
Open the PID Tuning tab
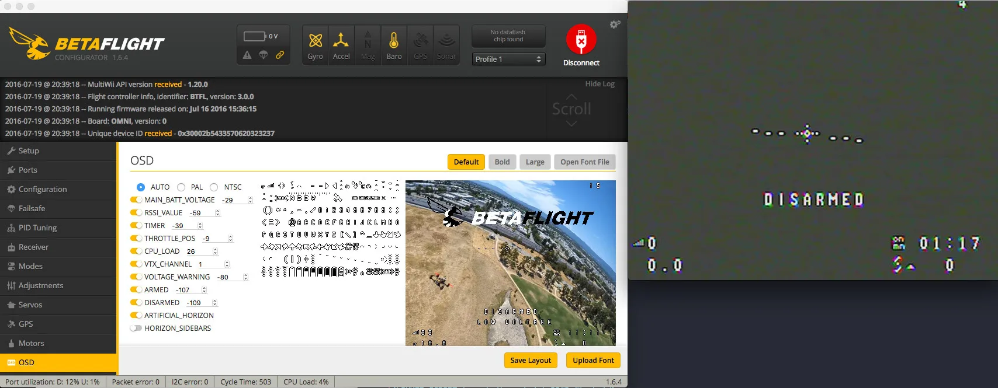click(x=37, y=228)
